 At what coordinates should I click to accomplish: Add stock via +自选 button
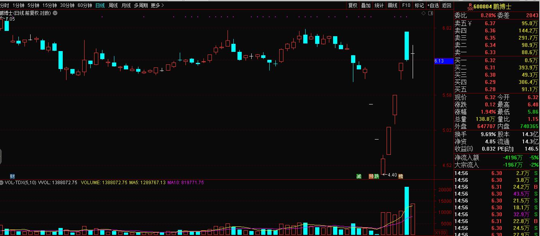(x=433, y=5)
